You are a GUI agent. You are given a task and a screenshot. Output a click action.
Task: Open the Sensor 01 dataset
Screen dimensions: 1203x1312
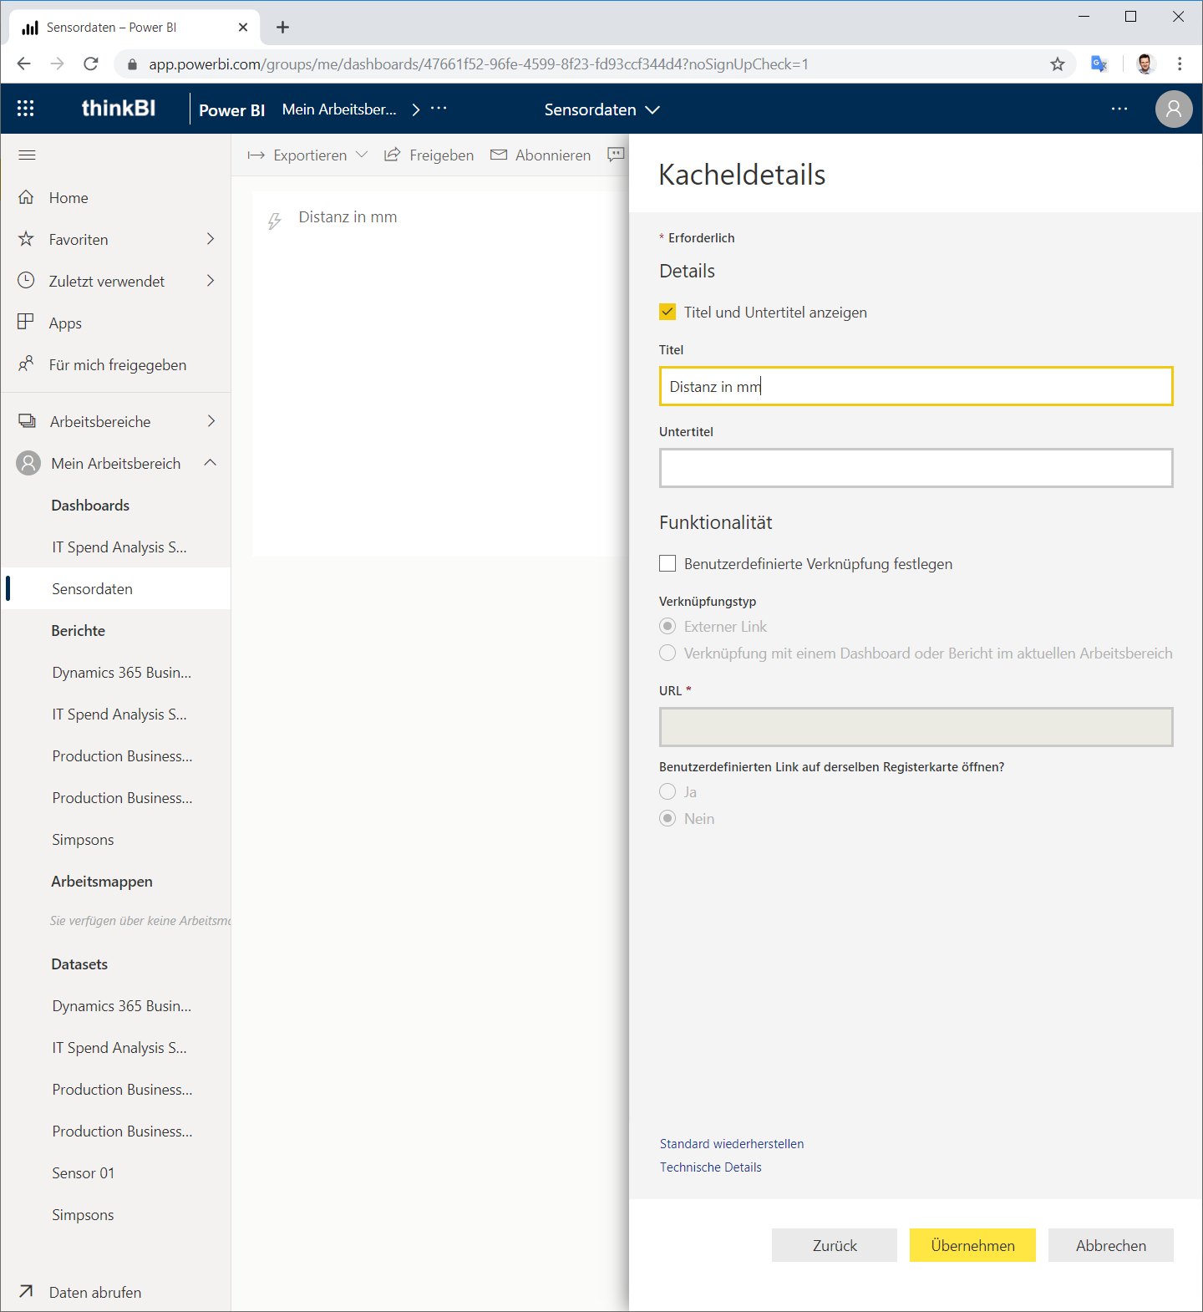84,1172
